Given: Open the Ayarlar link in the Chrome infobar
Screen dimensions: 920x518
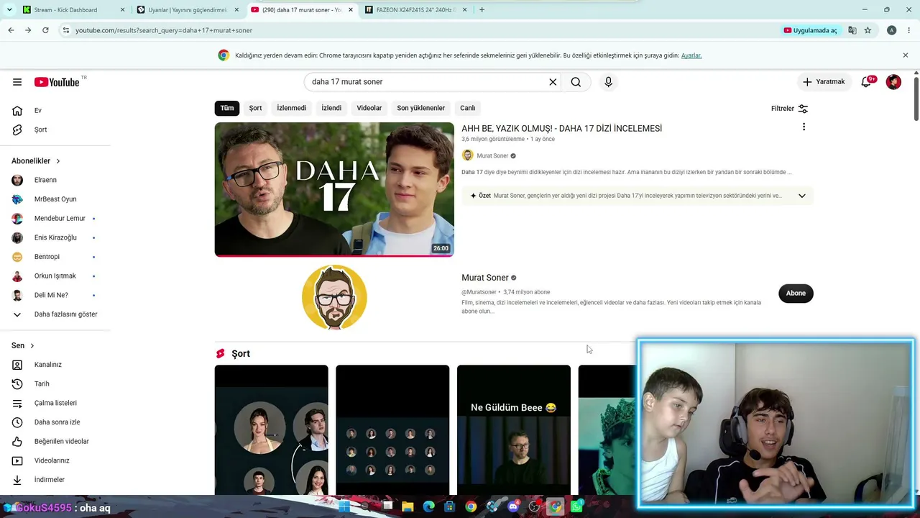Looking at the screenshot, I should pos(691,55).
